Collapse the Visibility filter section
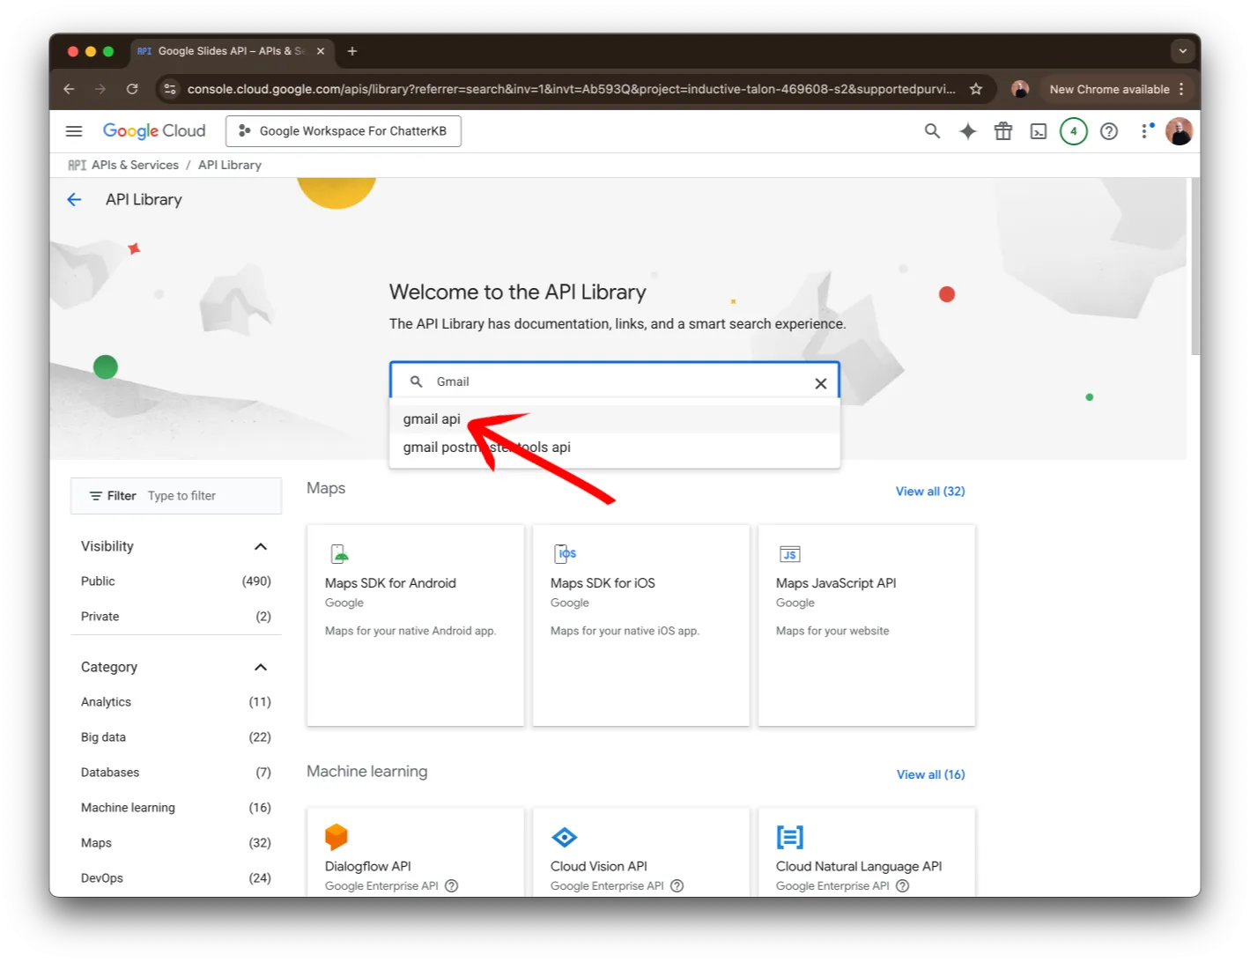This screenshot has width=1250, height=962. [261, 547]
